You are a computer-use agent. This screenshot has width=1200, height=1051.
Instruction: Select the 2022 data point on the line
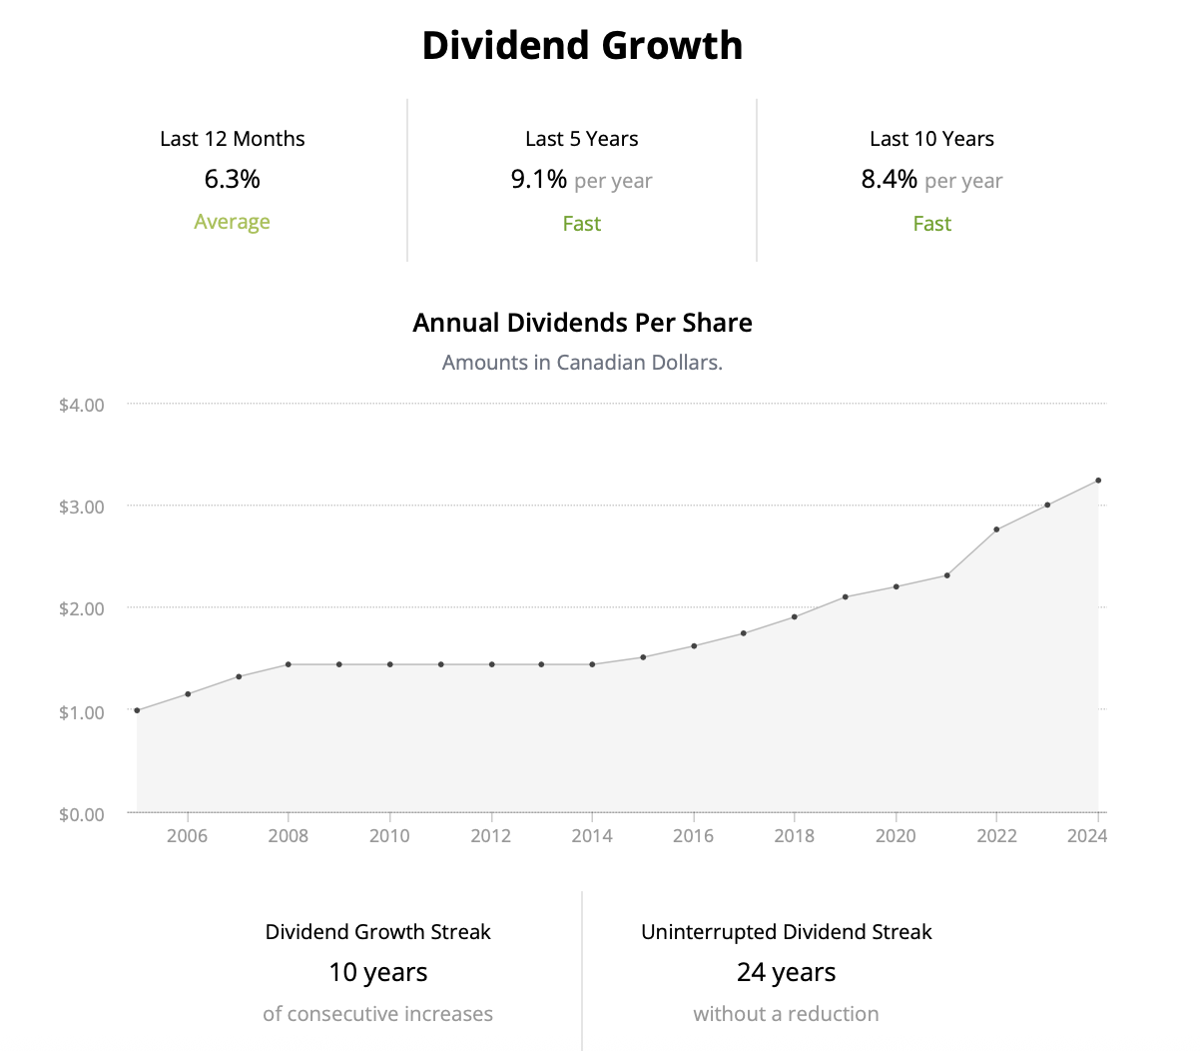point(996,529)
